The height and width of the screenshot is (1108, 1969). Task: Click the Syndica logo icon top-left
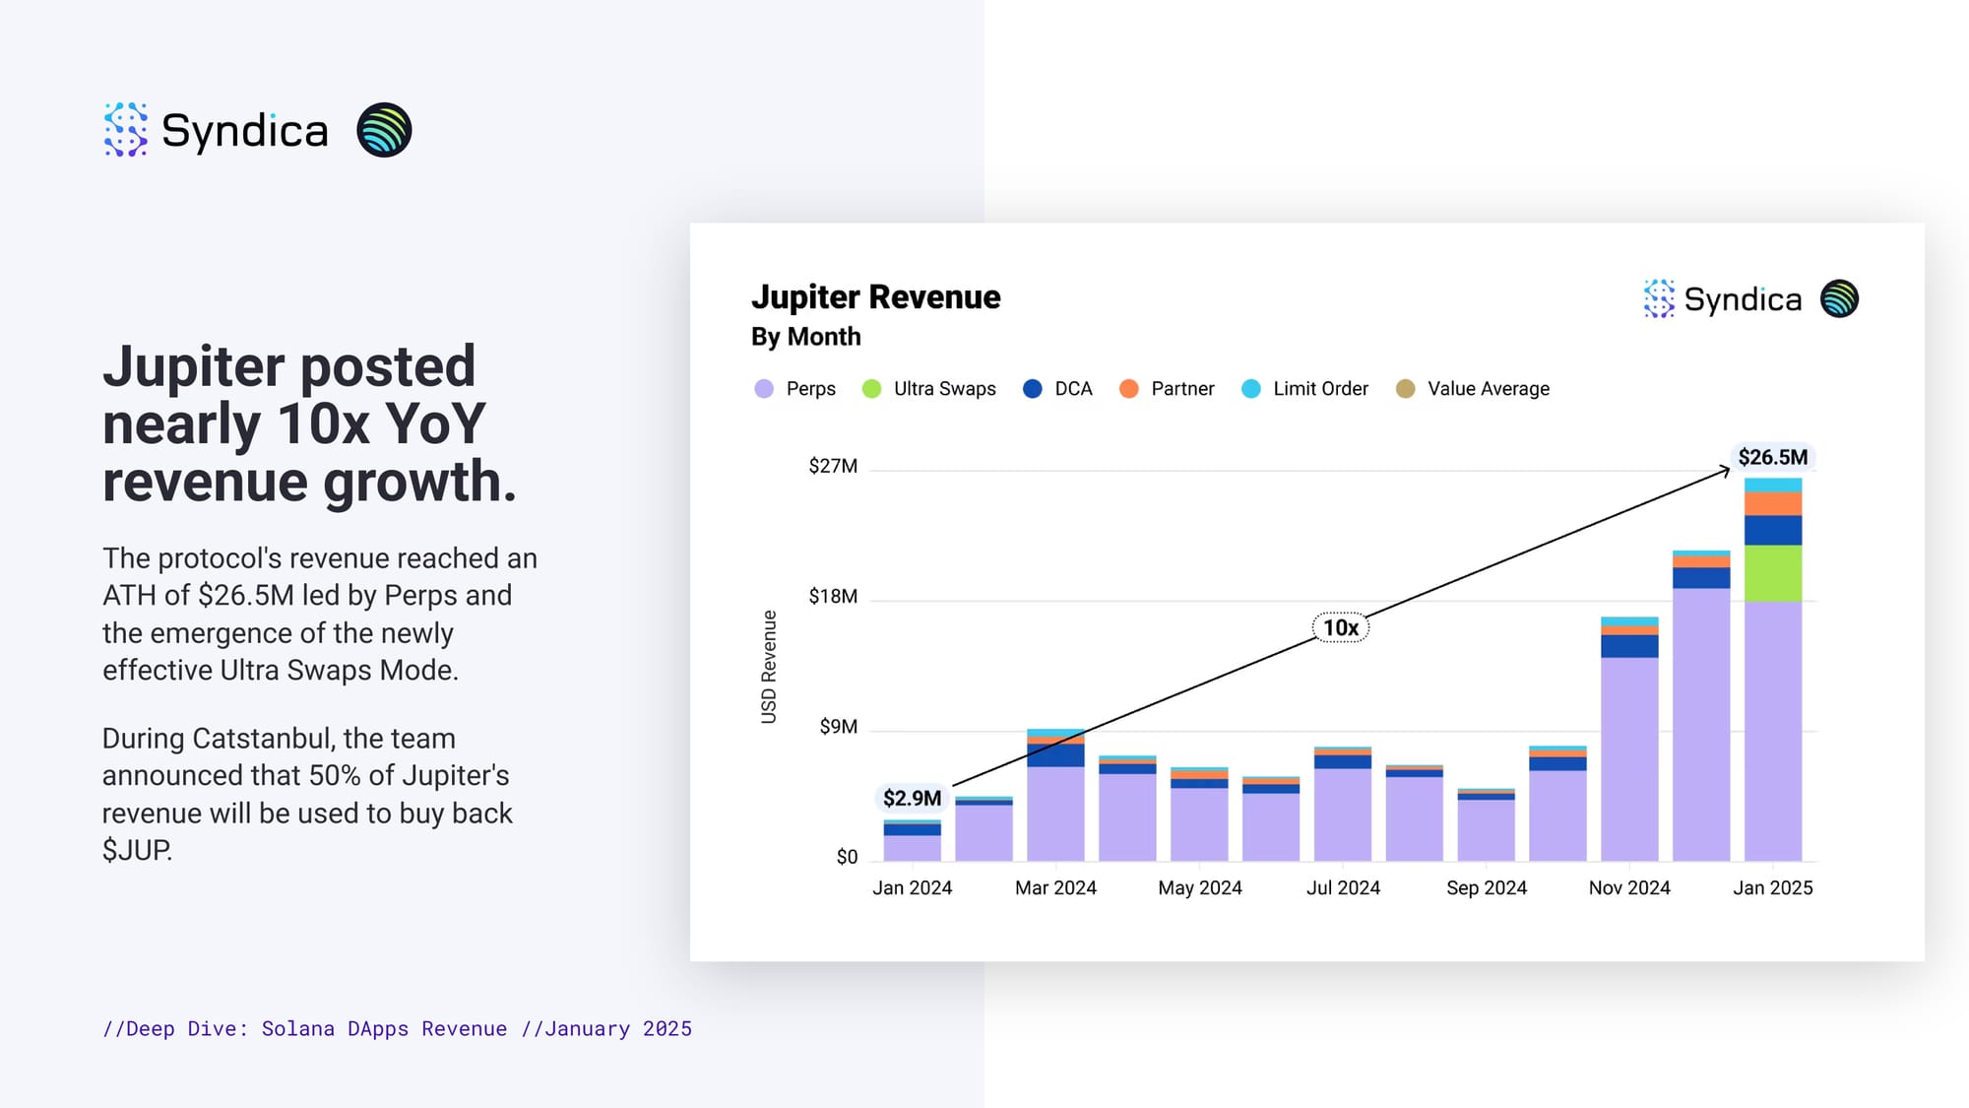pyautogui.click(x=126, y=130)
